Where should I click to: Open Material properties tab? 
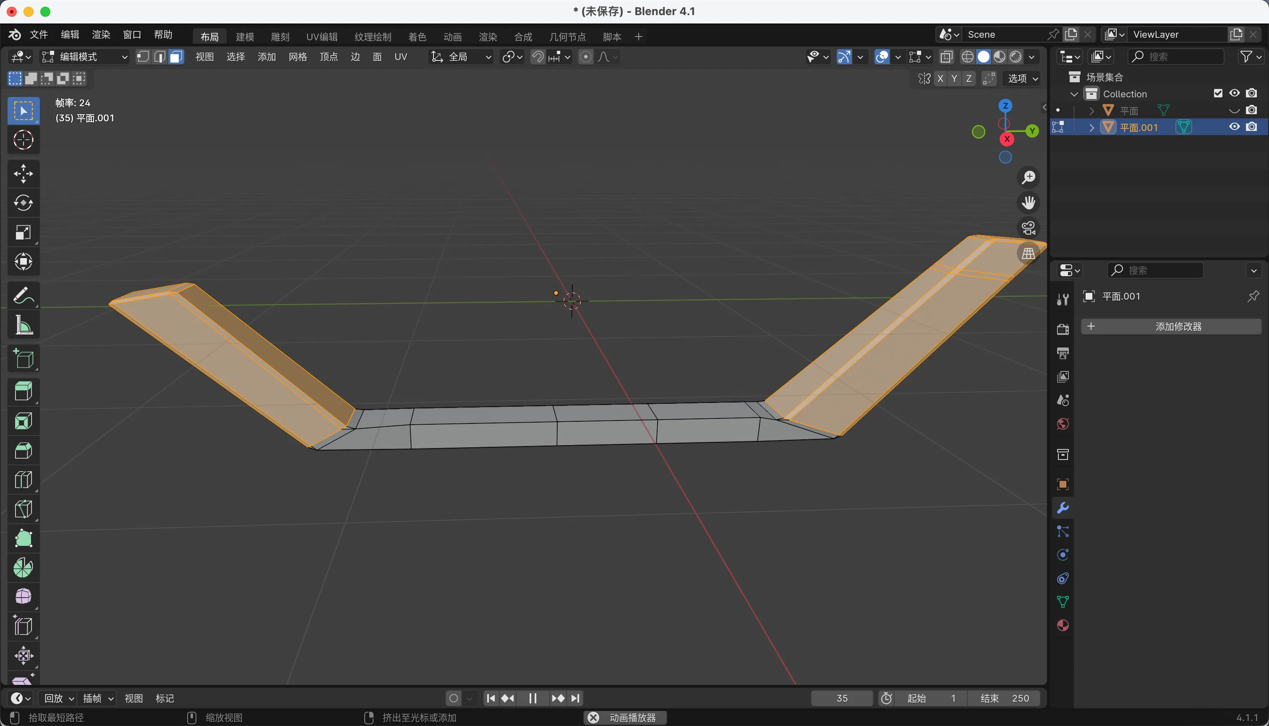pyautogui.click(x=1063, y=625)
